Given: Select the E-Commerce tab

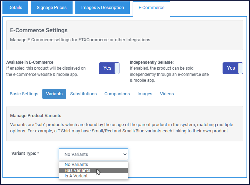Looking at the screenshot, I should 151,8.
